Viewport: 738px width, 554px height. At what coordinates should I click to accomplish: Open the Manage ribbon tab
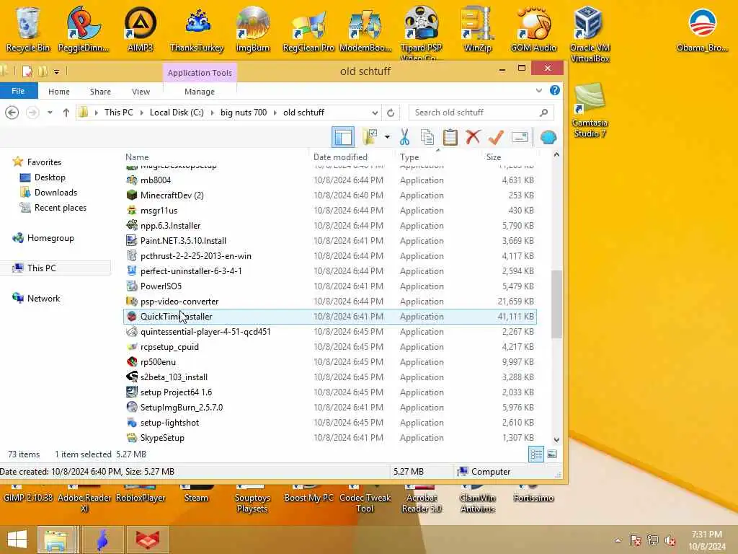[200, 92]
